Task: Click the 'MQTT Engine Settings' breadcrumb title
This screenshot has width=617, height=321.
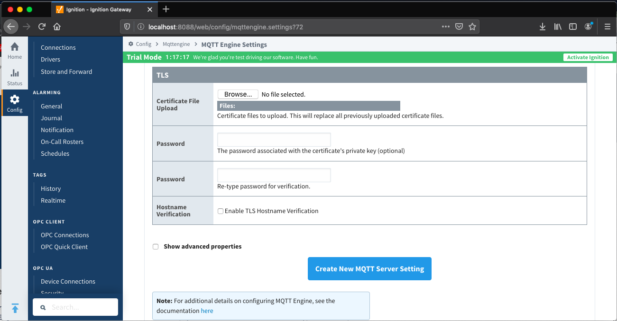Action: (234, 45)
